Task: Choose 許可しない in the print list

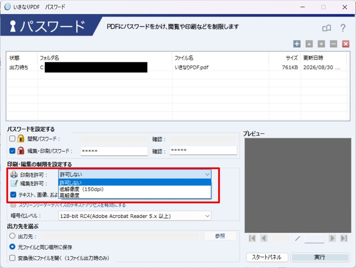Action: [135, 182]
